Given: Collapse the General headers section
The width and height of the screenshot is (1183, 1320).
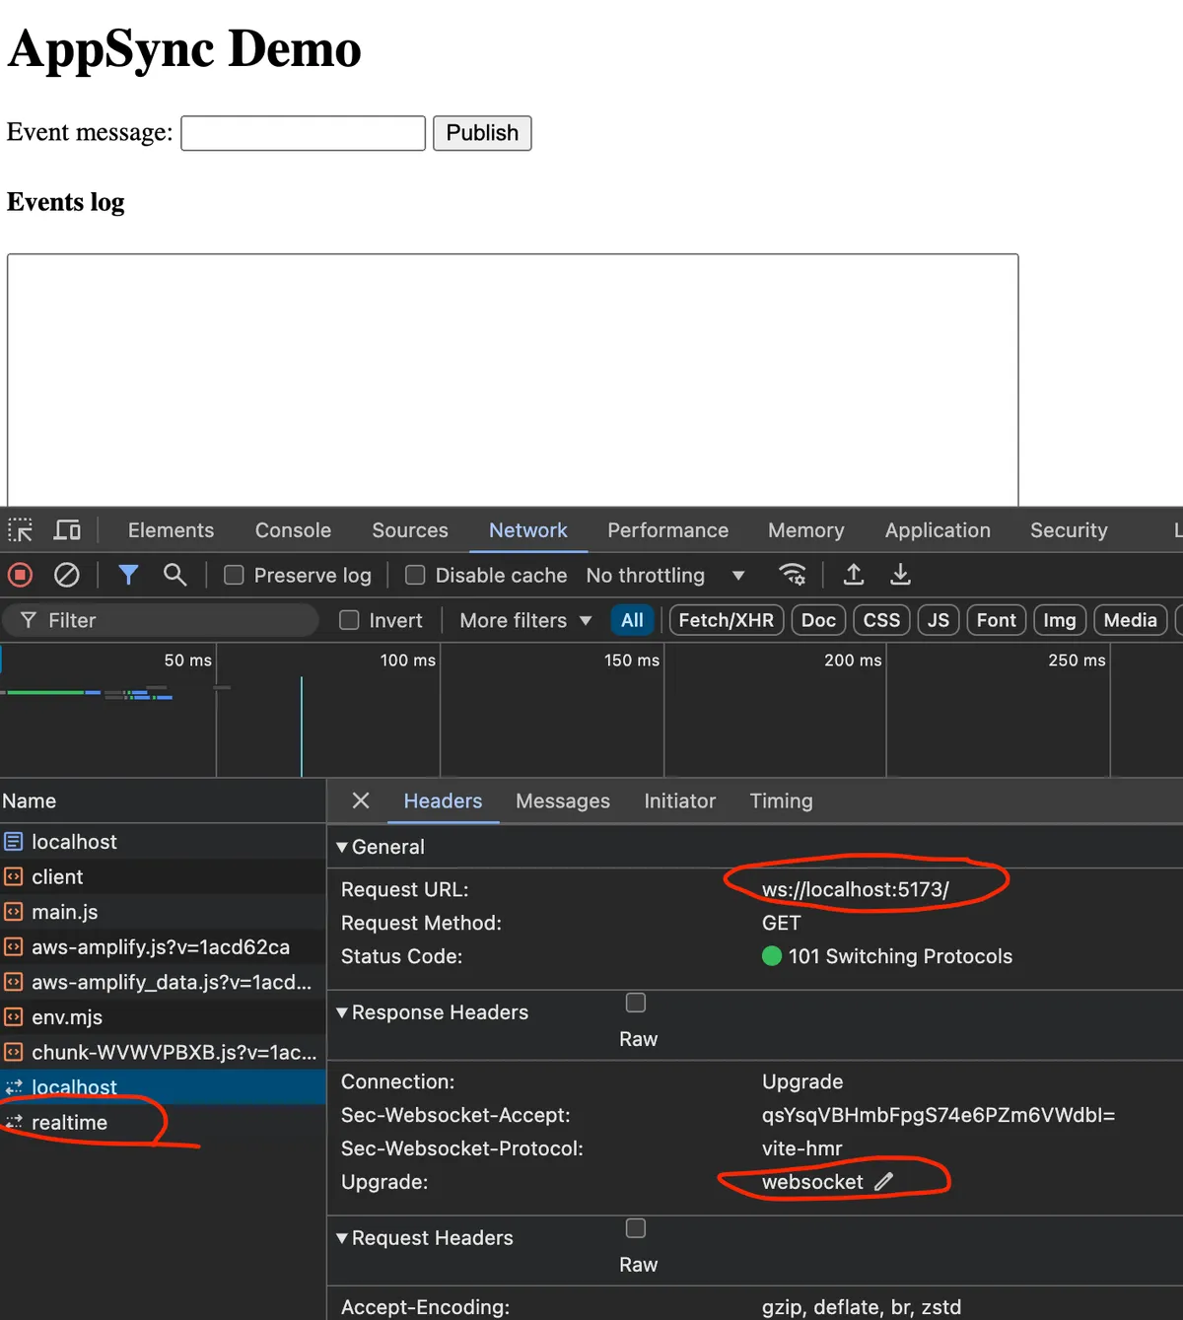Looking at the screenshot, I should click(x=342, y=847).
